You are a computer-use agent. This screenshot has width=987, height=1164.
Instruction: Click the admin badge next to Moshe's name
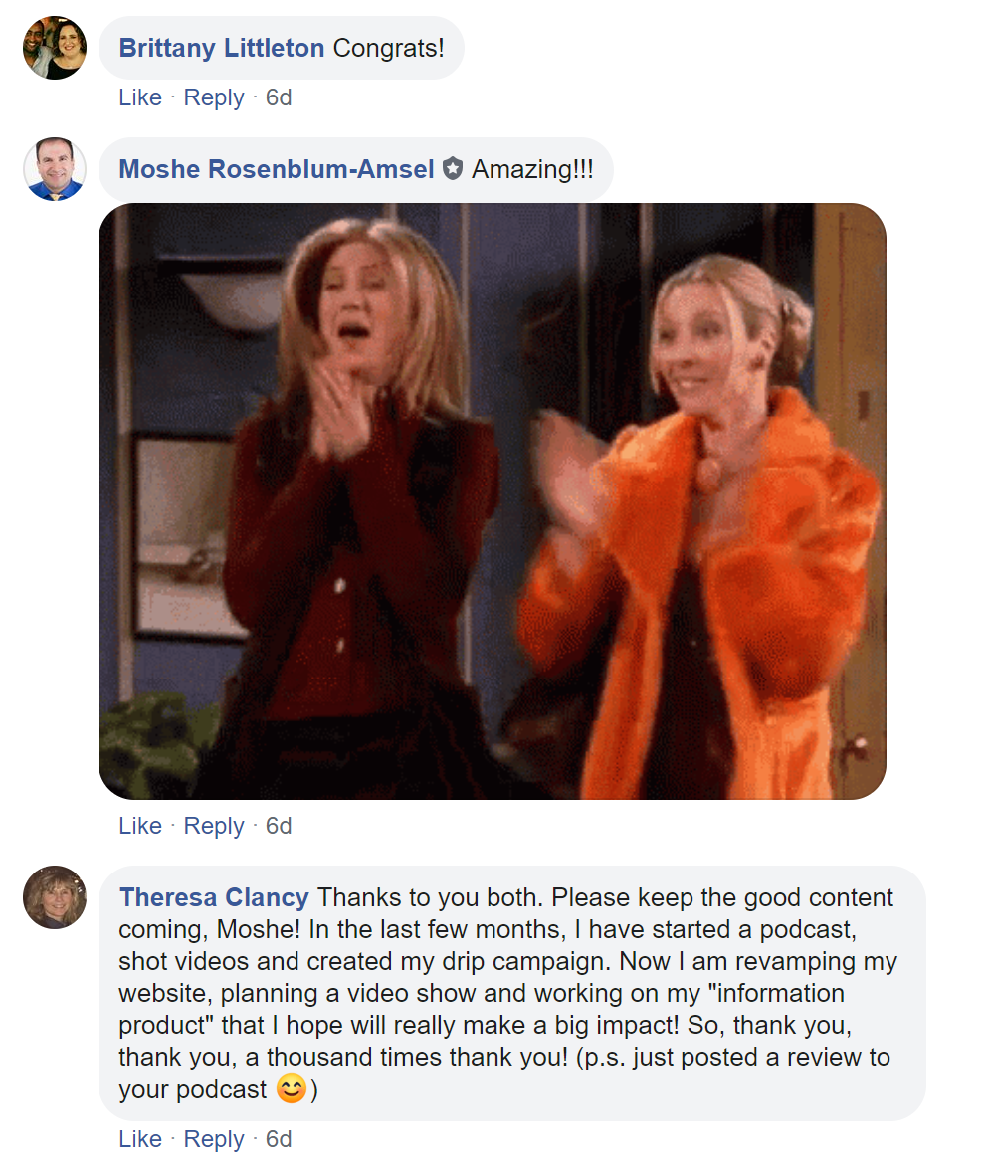(453, 169)
